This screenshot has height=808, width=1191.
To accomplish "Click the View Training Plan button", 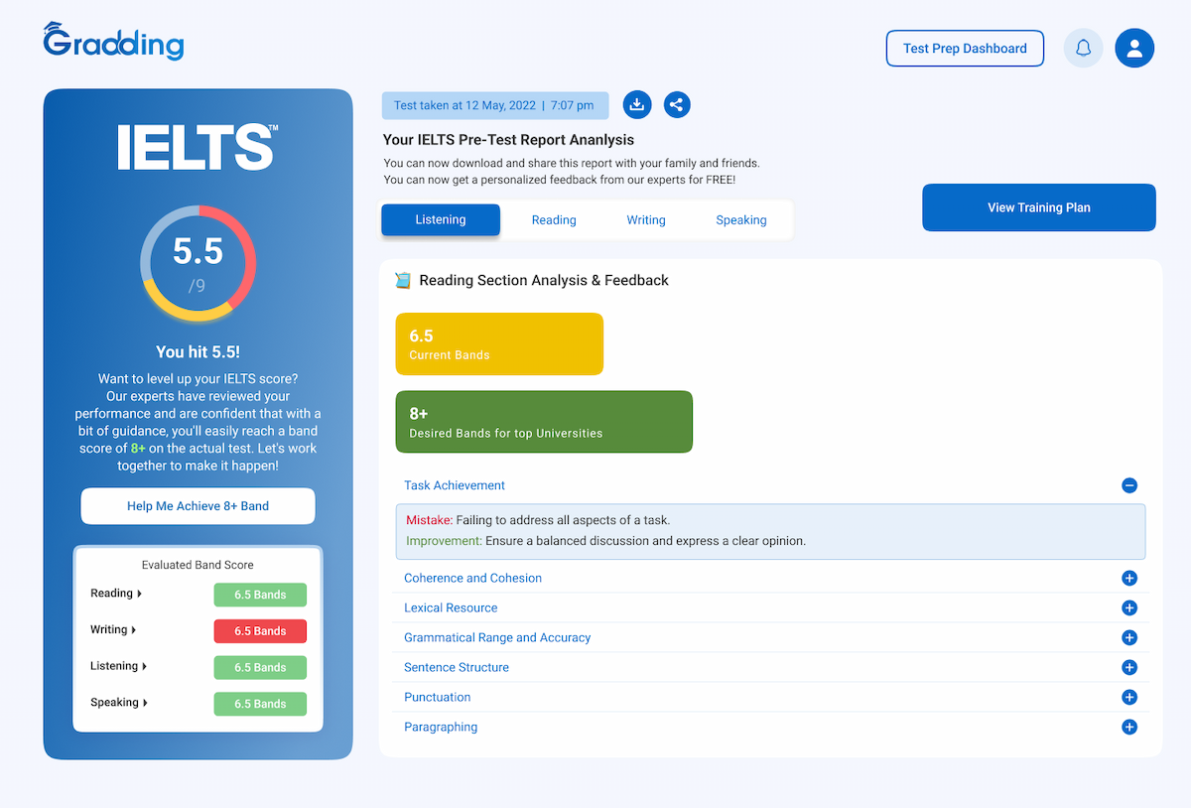I will [1039, 207].
